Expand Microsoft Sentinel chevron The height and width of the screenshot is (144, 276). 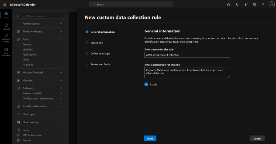(x=61, y=72)
